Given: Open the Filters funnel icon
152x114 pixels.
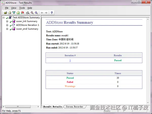Looking at the screenshot, I should 14,13.
